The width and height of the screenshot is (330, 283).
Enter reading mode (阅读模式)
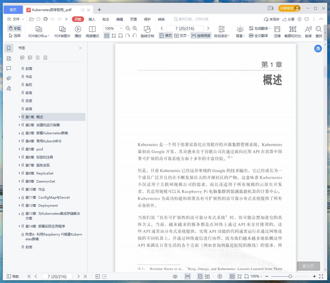[92, 32]
